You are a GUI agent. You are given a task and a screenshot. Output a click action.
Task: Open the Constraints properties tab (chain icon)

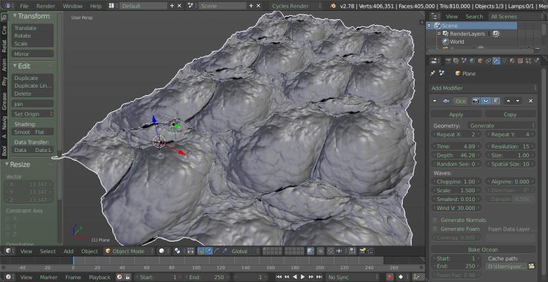(488, 61)
